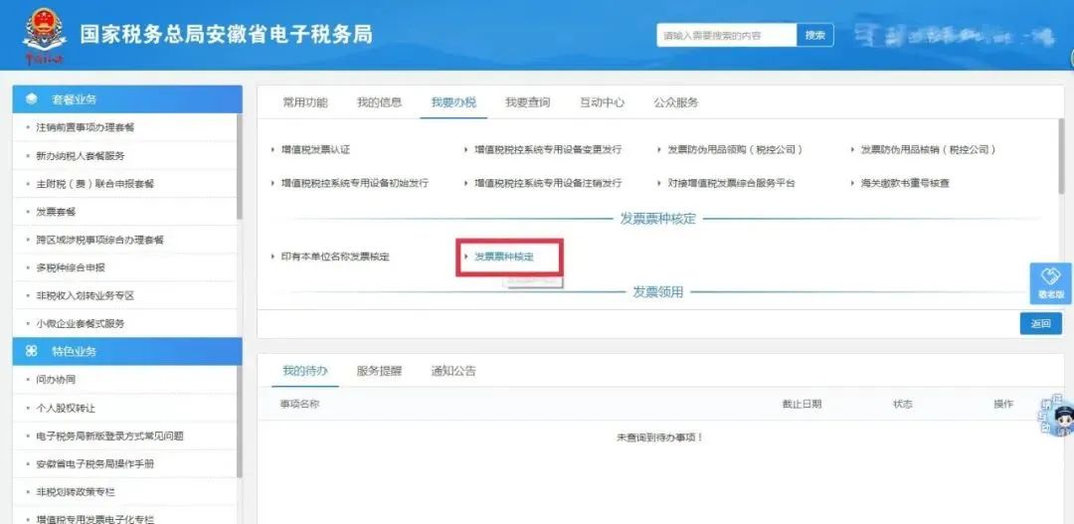Viewport: 1074px width, 524px height.
Task: Open 增值税税控系统专用设备初始发行 link
Action: click(355, 183)
